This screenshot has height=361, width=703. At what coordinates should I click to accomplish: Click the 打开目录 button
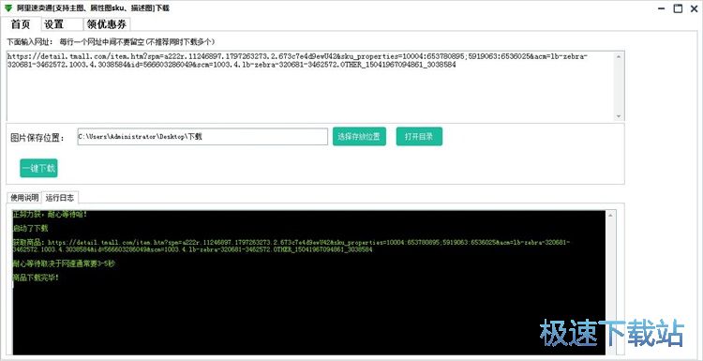point(419,137)
